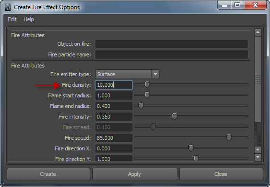Click the Fire speed value field
The height and width of the screenshot is (187, 270).
point(114,138)
